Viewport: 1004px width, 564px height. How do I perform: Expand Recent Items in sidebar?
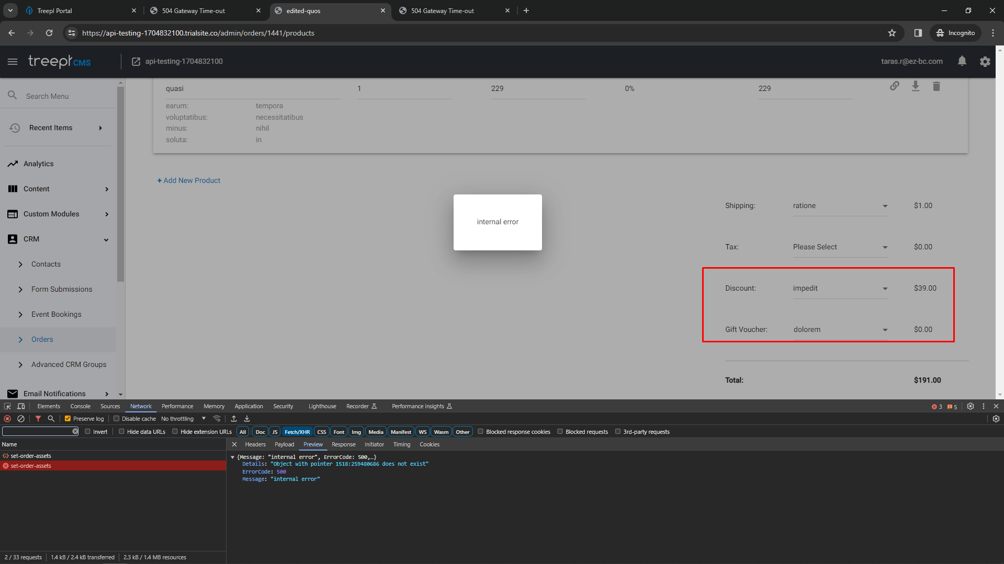[x=100, y=128]
